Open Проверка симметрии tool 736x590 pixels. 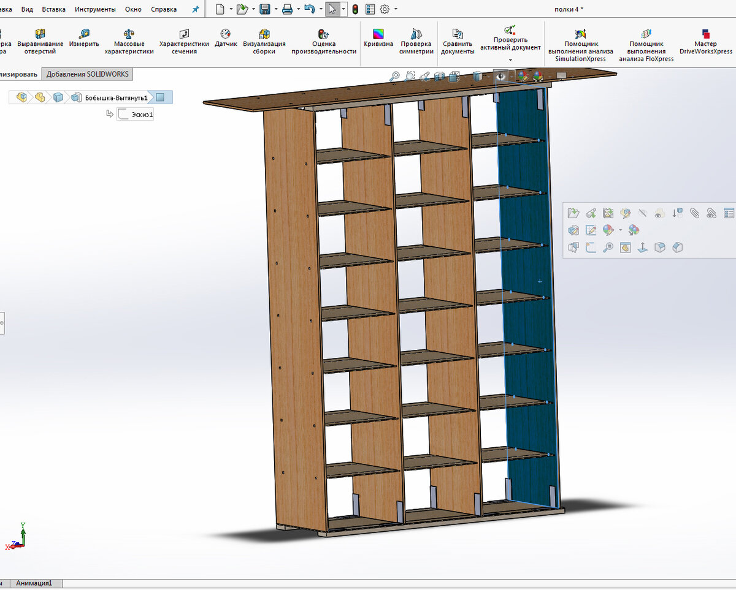[x=416, y=42]
